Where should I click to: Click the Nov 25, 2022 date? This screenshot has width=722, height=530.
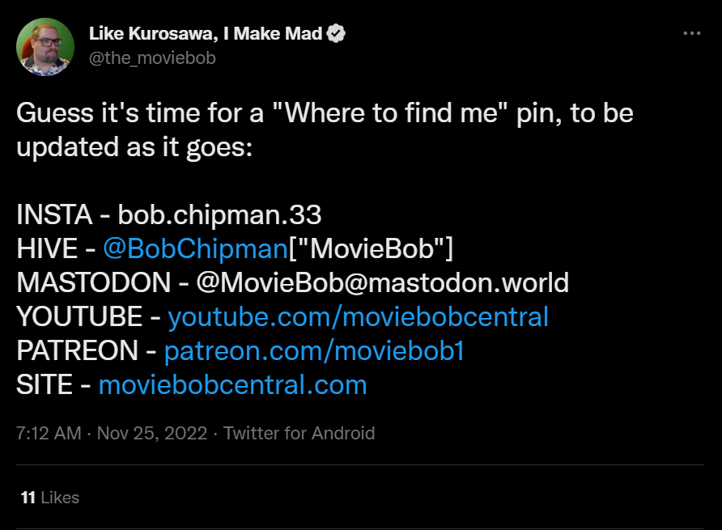(151, 433)
